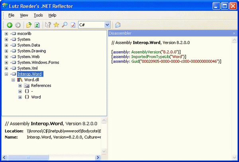This screenshot has width=239, height=162.
Task: Click the References folder icon
Action: click(27, 85)
